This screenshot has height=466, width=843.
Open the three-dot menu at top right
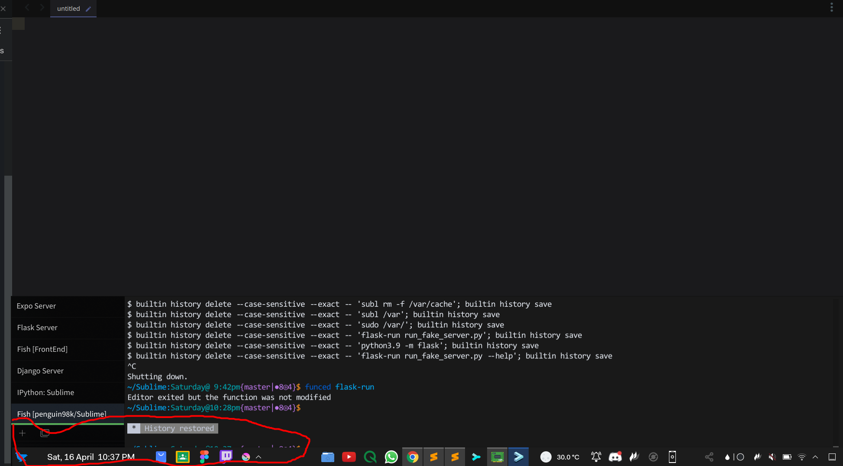point(831,7)
